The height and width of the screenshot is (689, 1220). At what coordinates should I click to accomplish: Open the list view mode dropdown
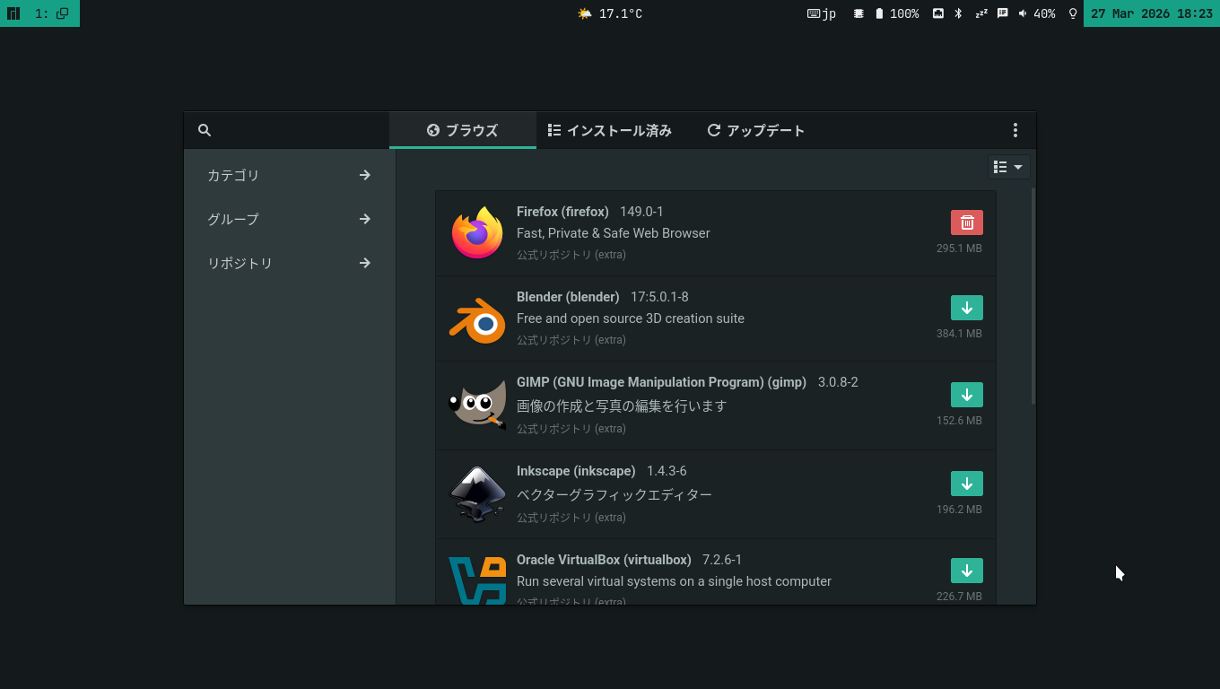(x=1009, y=167)
